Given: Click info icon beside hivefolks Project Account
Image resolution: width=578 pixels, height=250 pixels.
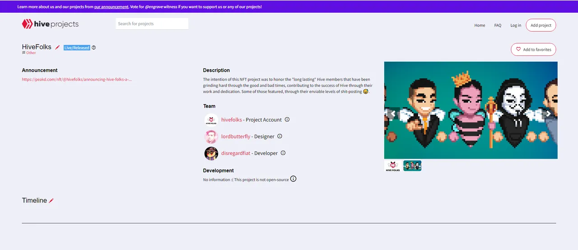Looking at the screenshot, I should click(287, 119).
